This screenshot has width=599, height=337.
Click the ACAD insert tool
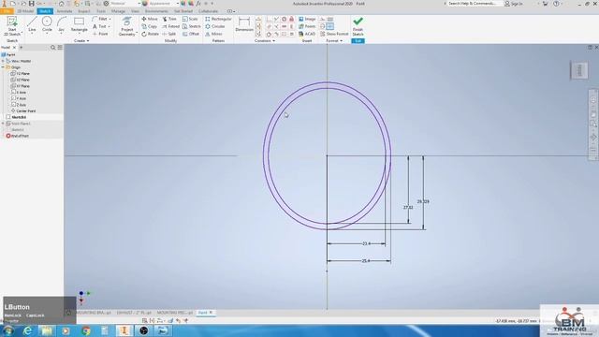click(x=307, y=34)
